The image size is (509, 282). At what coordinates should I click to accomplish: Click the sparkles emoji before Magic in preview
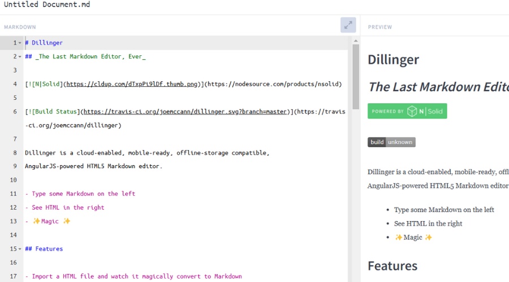click(399, 237)
